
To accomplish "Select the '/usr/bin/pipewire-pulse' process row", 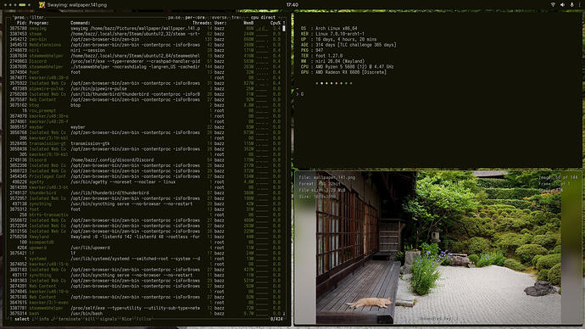I will pos(145,89).
